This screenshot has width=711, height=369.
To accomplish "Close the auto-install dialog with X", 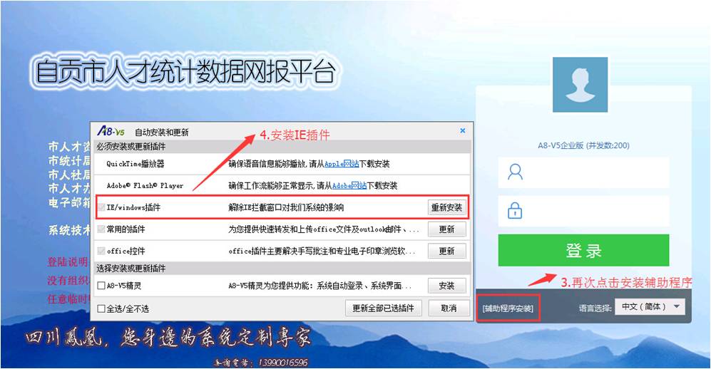I will click(463, 130).
